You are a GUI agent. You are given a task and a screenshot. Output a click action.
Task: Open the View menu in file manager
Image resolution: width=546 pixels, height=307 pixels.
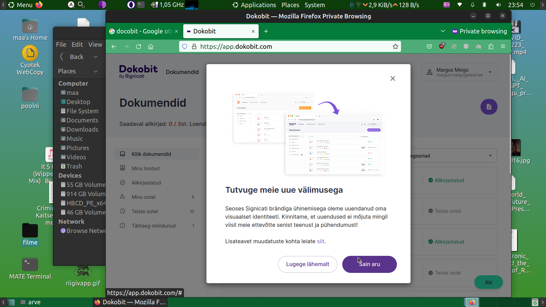(x=95, y=45)
